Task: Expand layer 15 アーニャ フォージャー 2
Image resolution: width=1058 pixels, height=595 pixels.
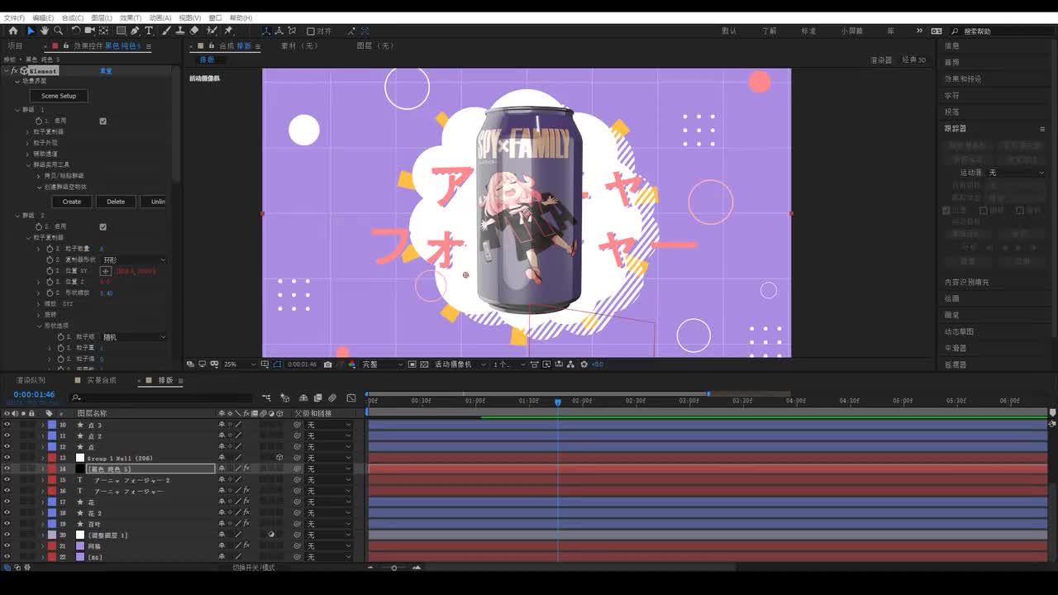Action: tap(43, 480)
